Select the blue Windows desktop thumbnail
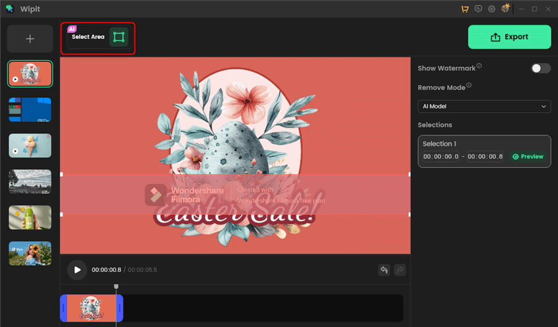This screenshot has width=558, height=327. pos(30,110)
